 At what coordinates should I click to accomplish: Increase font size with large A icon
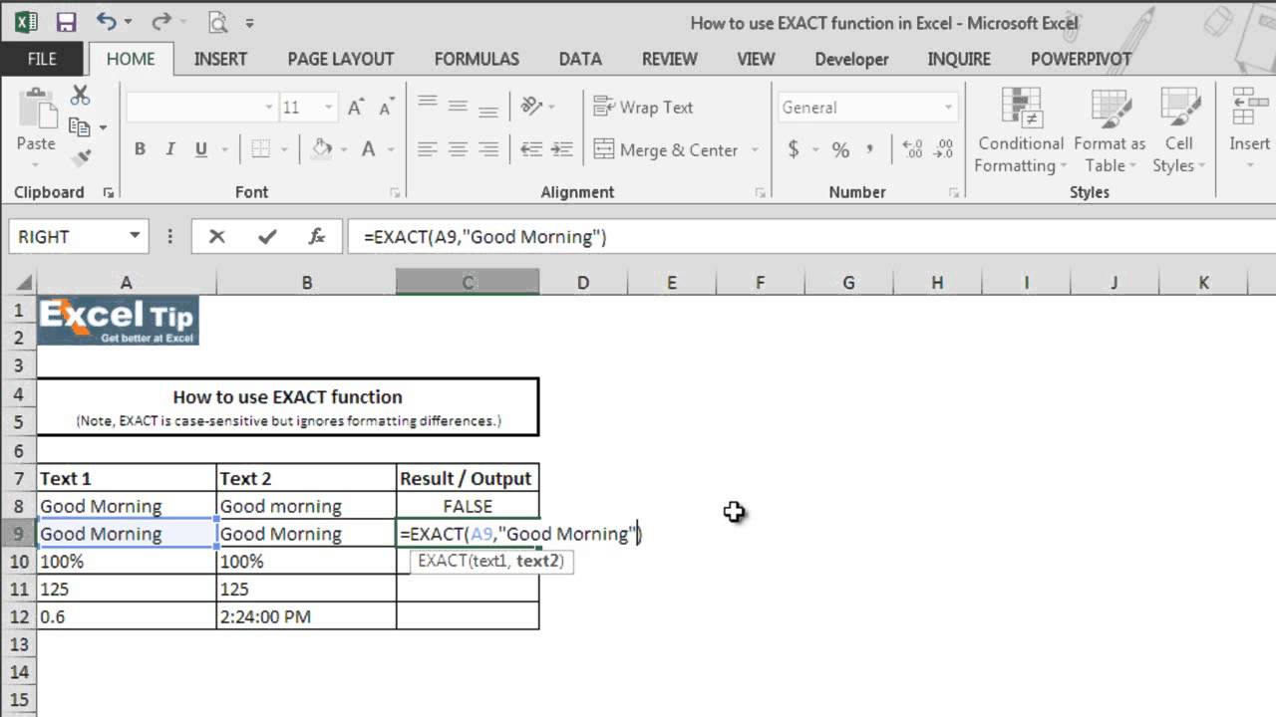(356, 108)
